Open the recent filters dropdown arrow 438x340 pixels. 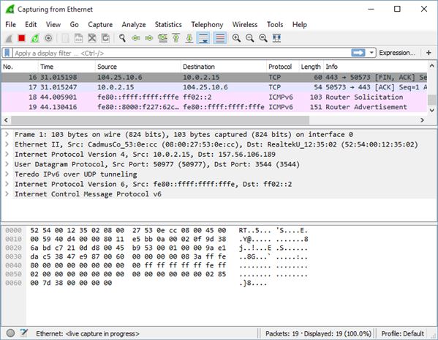point(371,53)
